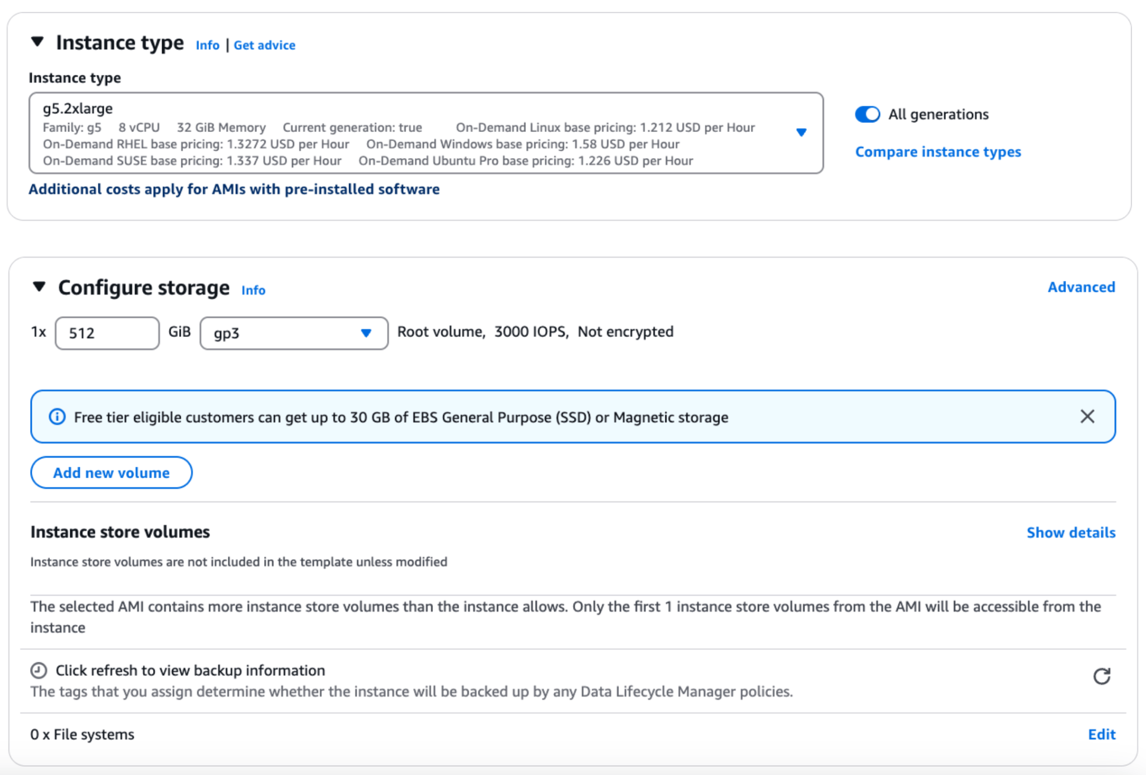
Task: Edit the file systems
Action: (x=1101, y=734)
